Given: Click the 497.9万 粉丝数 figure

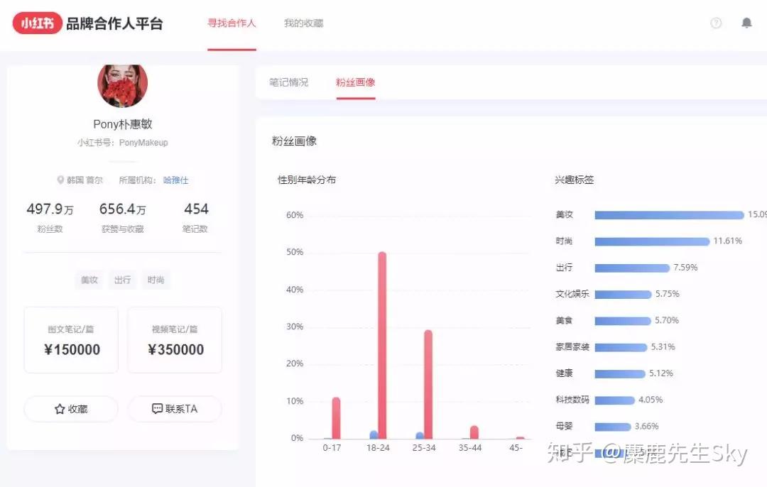Looking at the screenshot, I should pyautogui.click(x=50, y=209).
